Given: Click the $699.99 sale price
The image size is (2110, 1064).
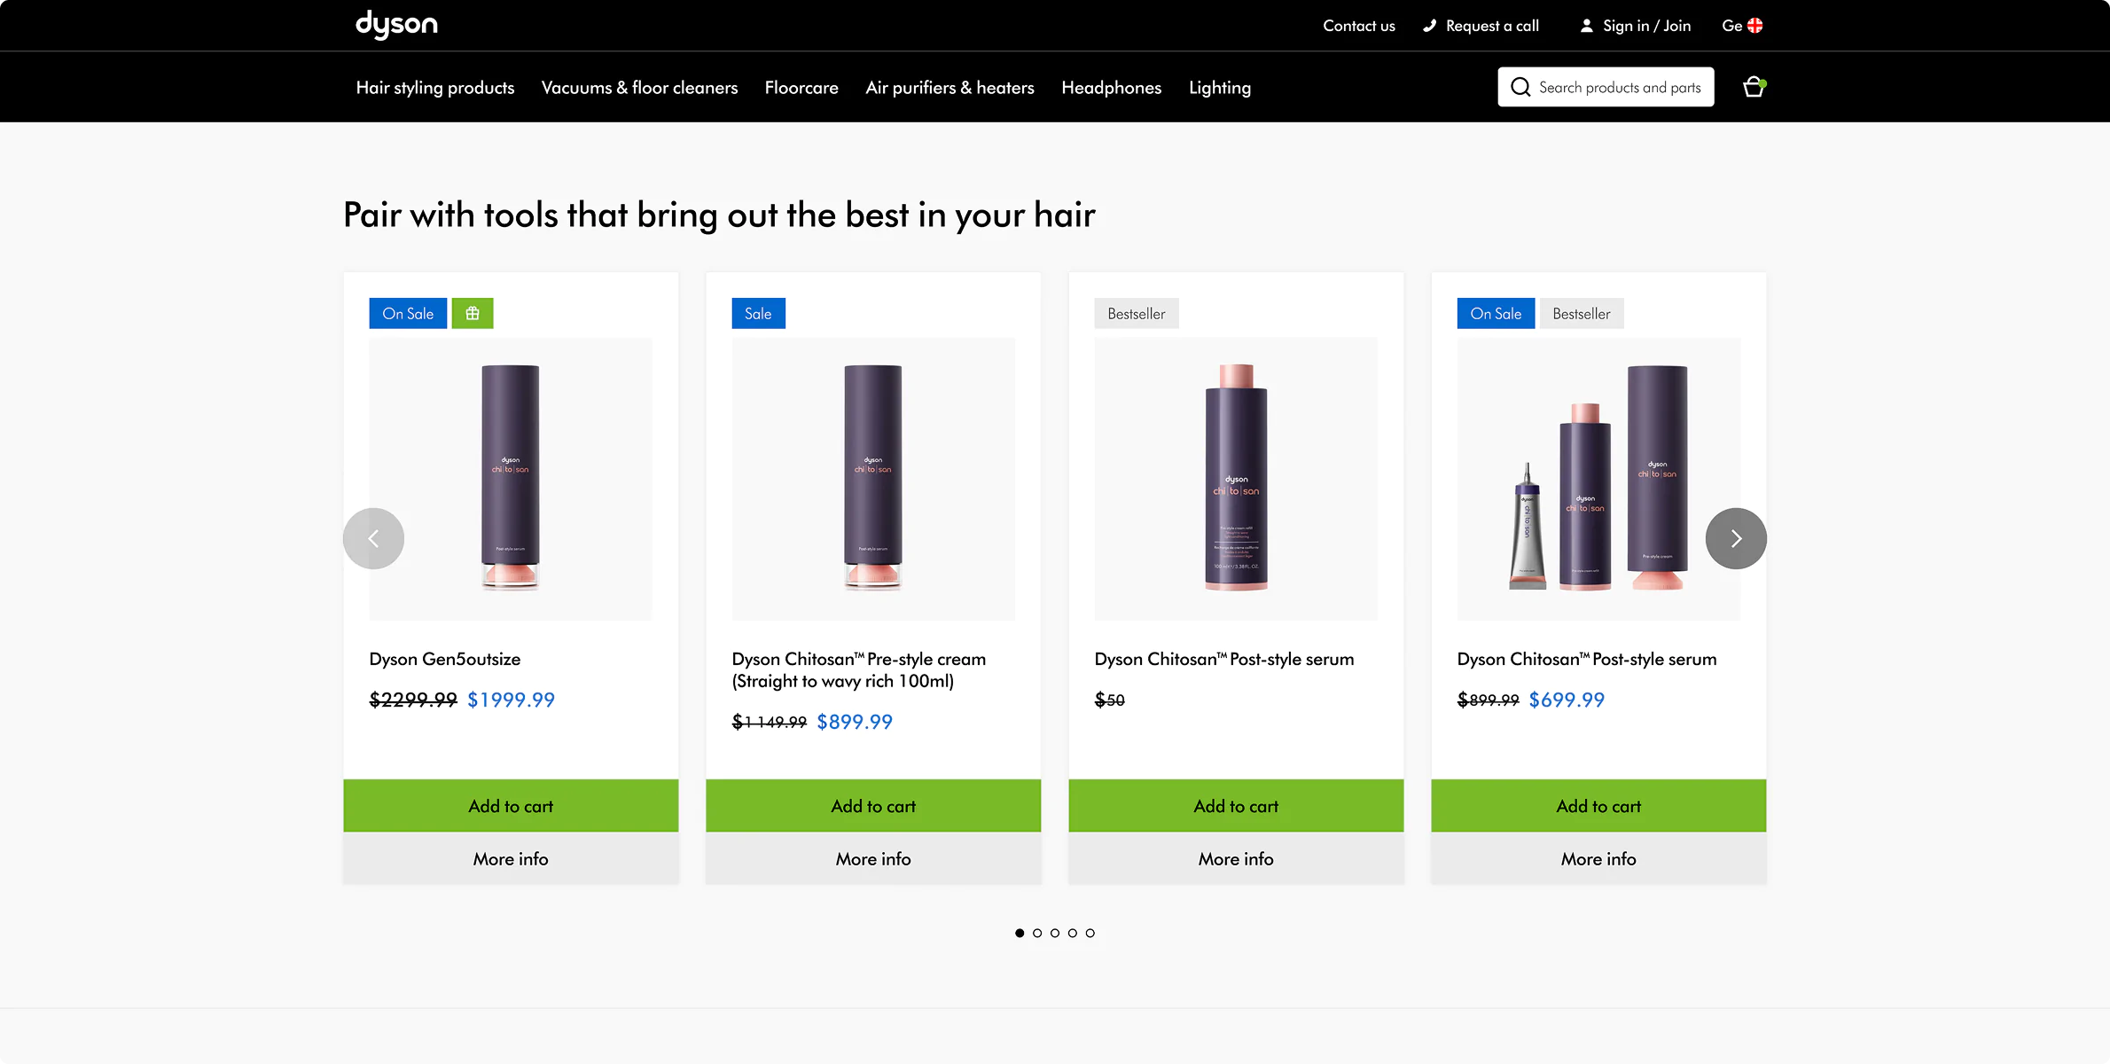Looking at the screenshot, I should coord(1567,700).
